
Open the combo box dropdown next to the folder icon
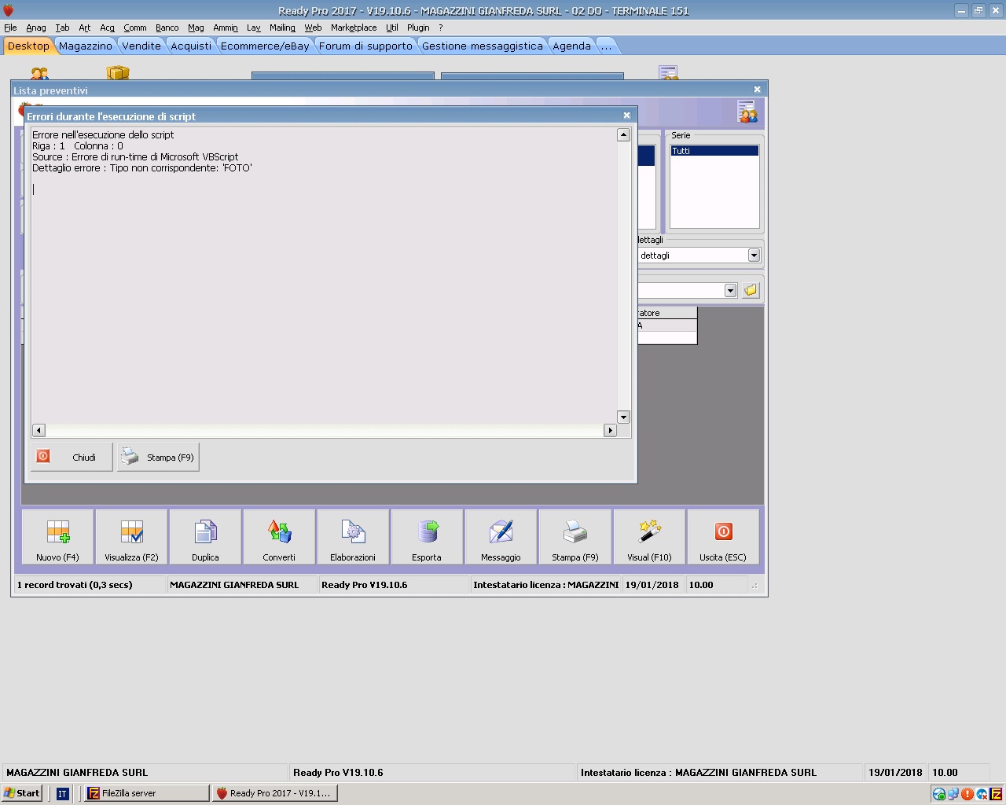[730, 290]
